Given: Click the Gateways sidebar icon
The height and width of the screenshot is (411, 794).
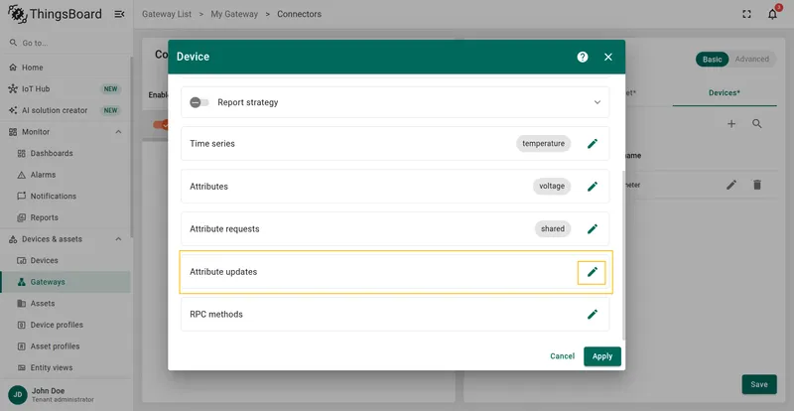Looking at the screenshot, I should tap(21, 282).
